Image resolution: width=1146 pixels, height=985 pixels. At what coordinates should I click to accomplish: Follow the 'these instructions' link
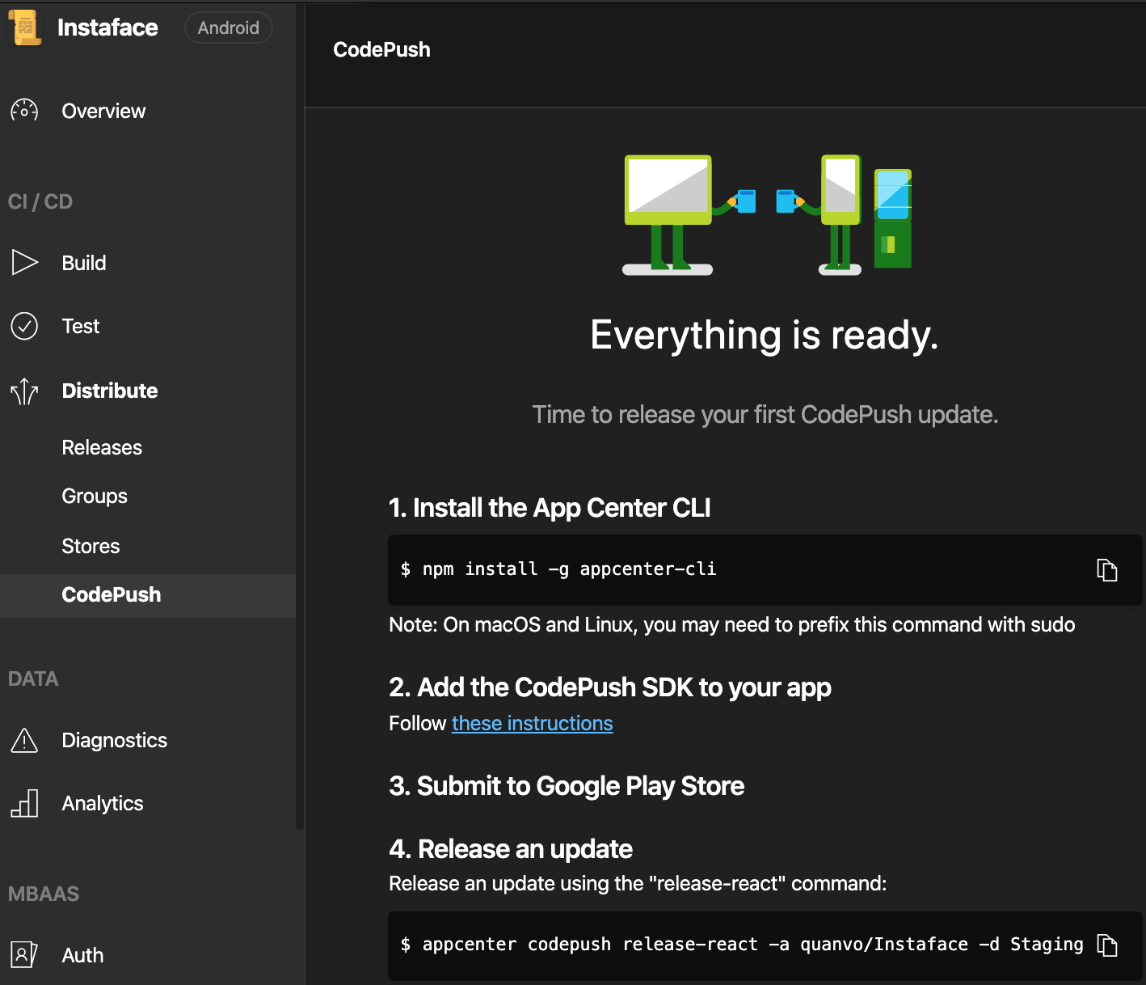pyautogui.click(x=532, y=723)
